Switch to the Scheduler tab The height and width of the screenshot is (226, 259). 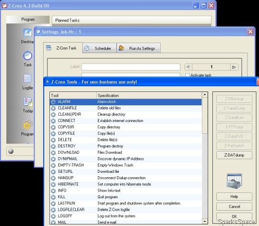click(x=100, y=48)
